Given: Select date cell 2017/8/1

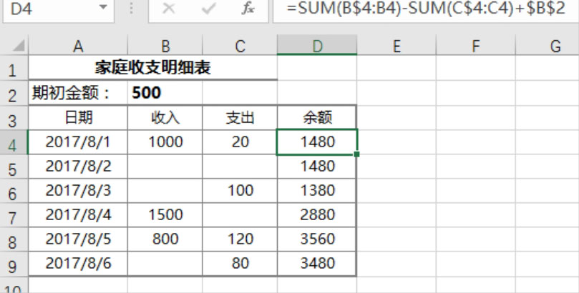Looking at the screenshot, I should [x=78, y=142].
